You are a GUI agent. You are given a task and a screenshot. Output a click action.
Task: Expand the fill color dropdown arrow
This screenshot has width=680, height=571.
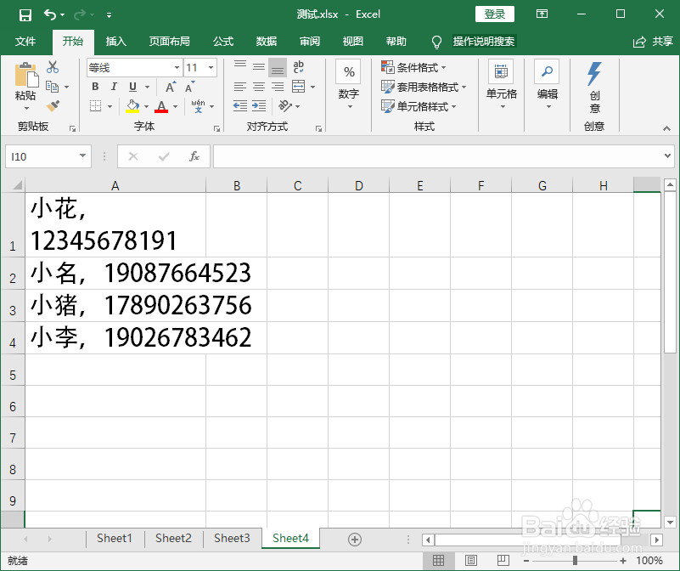[147, 106]
